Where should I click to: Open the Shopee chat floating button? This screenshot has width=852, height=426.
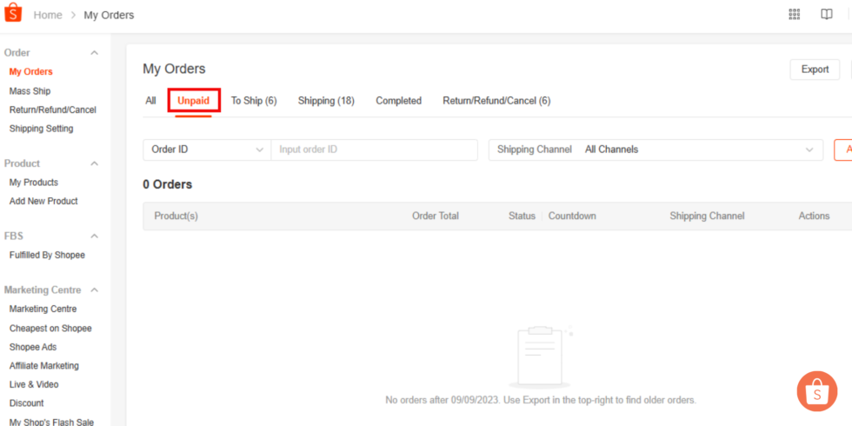tap(816, 391)
